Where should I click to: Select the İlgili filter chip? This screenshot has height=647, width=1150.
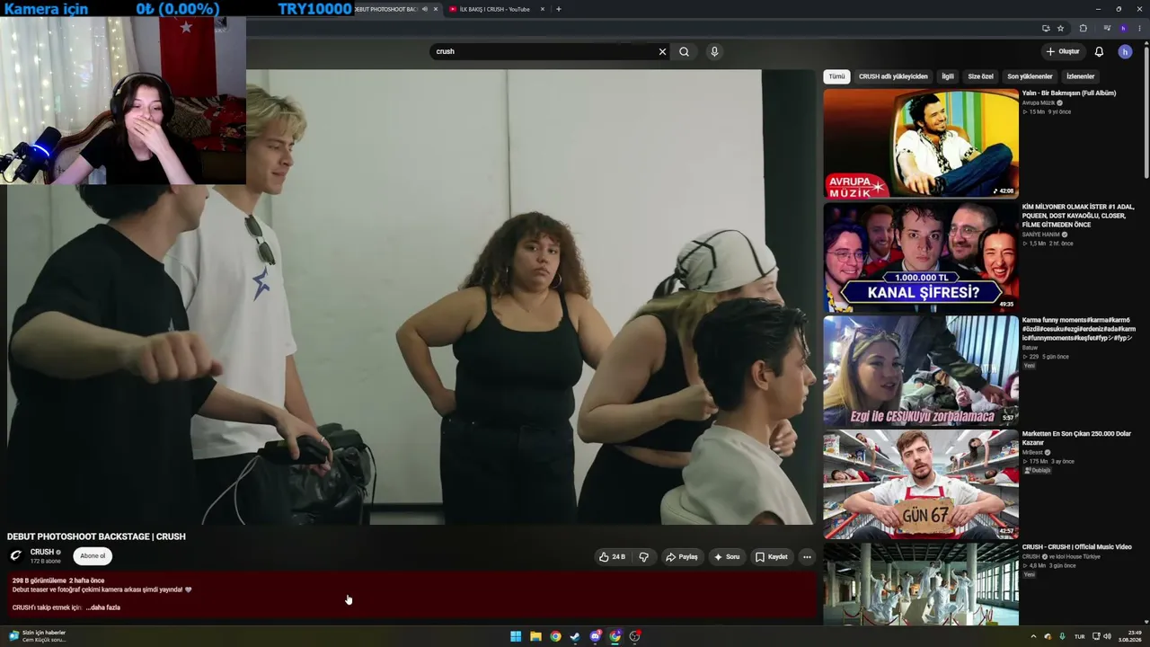pos(948,76)
